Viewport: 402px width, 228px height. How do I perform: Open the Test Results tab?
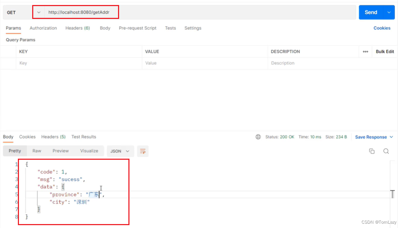tap(84, 137)
